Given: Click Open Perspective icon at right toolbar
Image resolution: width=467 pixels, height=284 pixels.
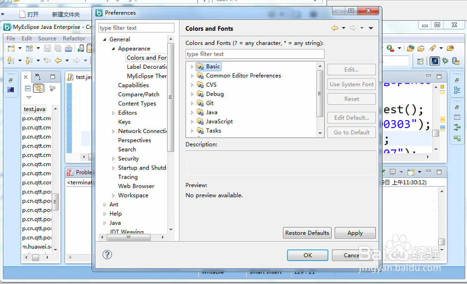Looking at the screenshot, I should point(421,61).
